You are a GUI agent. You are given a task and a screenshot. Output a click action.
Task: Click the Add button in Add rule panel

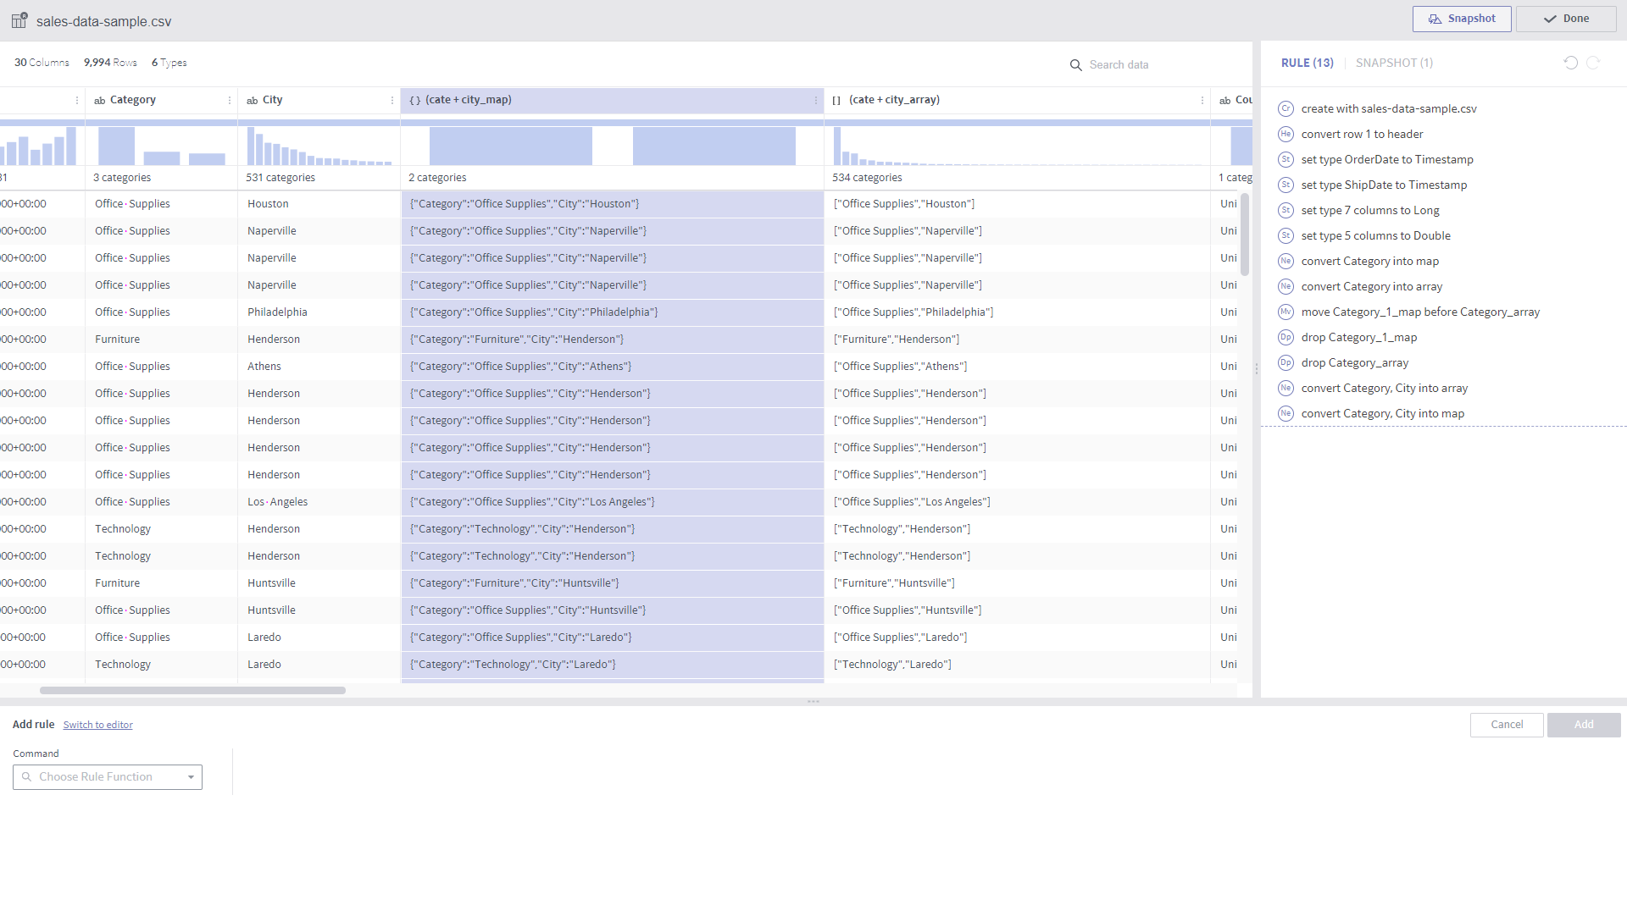point(1584,725)
